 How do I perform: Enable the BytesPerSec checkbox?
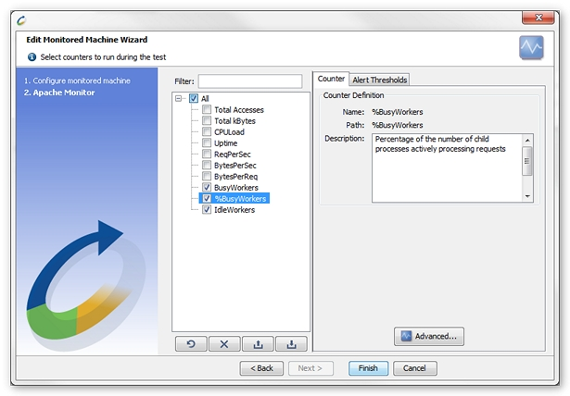pos(207,165)
